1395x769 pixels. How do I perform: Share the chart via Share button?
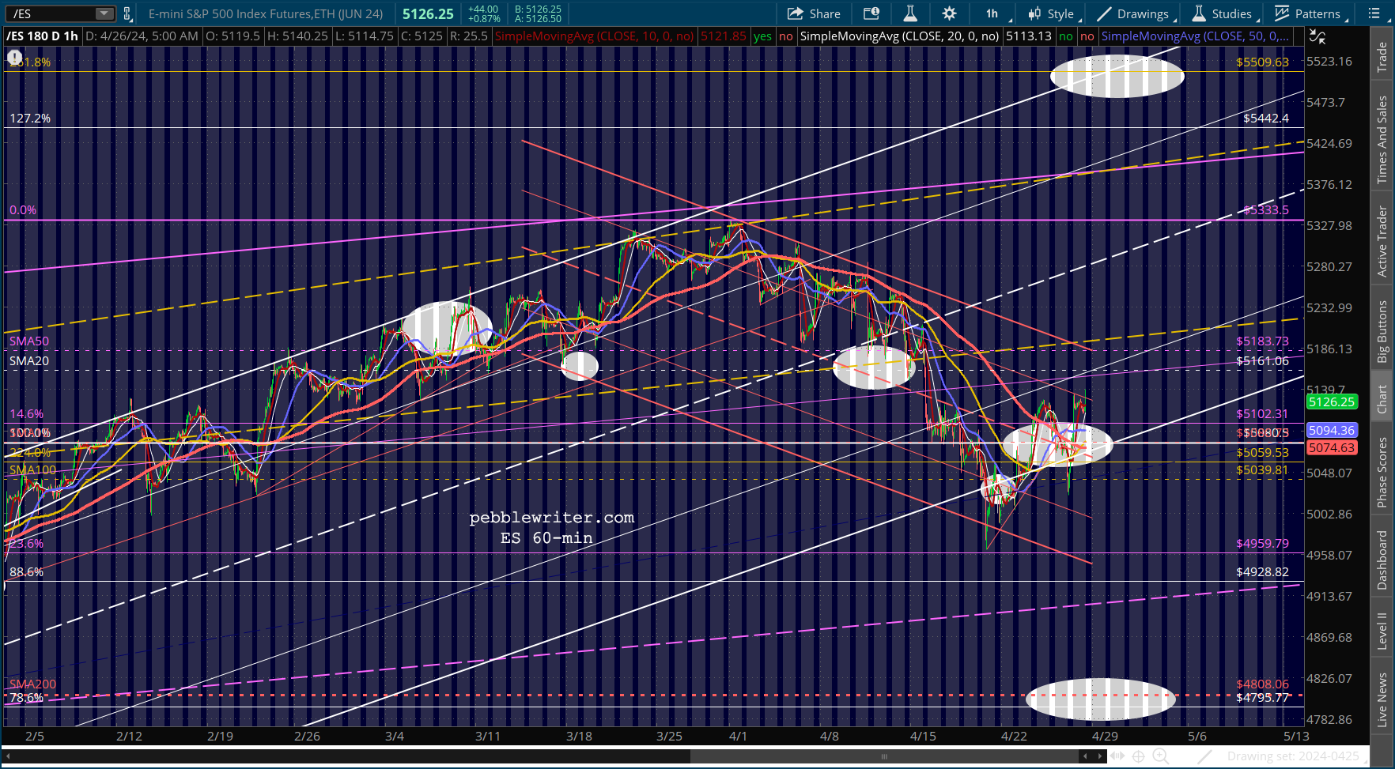coord(814,13)
